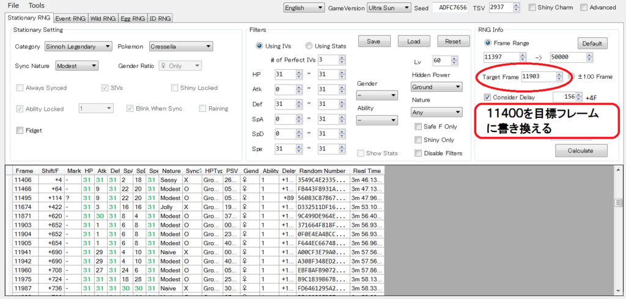626x299 pixels.
Task: Open the Pokemon Cresselia dropdown
Action: pyautogui.click(x=181, y=46)
